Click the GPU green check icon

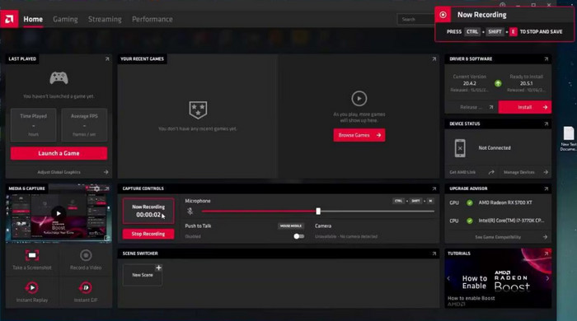tap(470, 202)
